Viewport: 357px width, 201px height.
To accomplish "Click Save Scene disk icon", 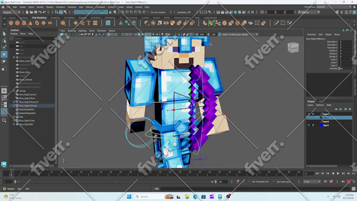I will pyautogui.click(x=36, y=12).
